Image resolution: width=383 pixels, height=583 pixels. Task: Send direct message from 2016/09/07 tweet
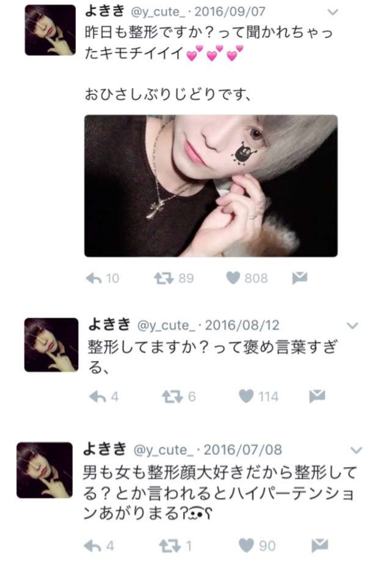coord(300,277)
